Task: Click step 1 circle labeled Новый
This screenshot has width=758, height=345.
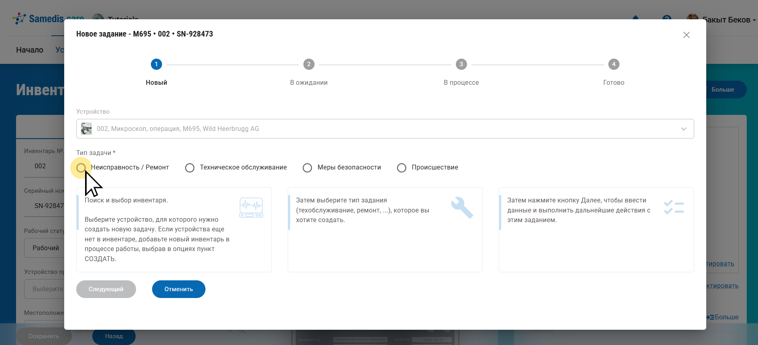Action: click(156, 64)
